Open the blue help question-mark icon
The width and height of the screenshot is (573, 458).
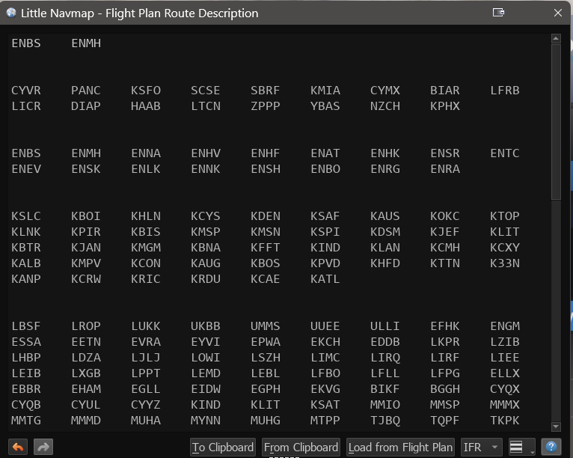pyautogui.click(x=551, y=447)
